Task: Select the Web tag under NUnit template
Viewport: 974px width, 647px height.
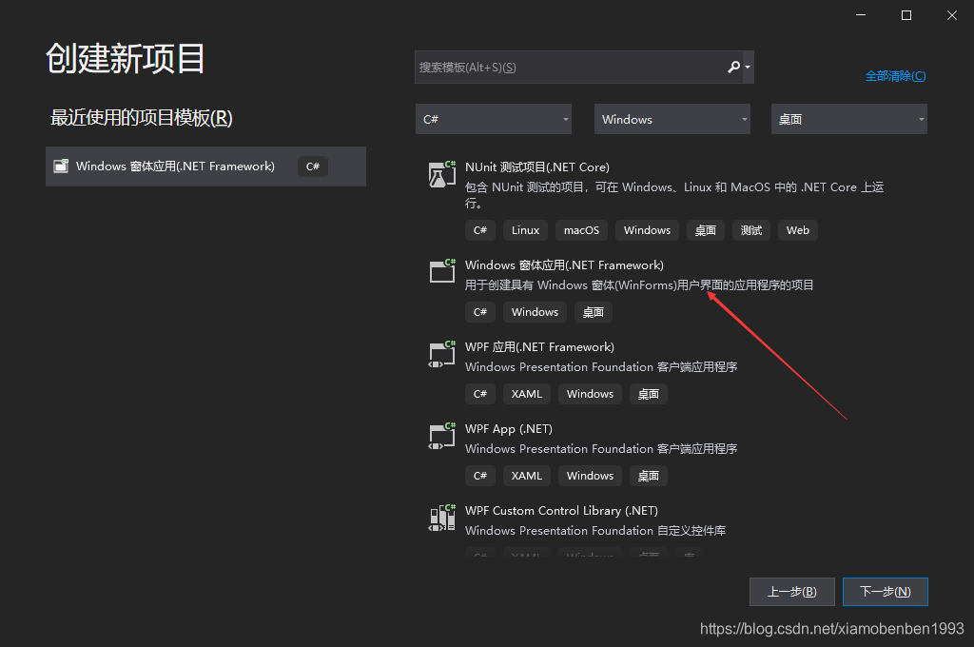Action: click(x=797, y=229)
